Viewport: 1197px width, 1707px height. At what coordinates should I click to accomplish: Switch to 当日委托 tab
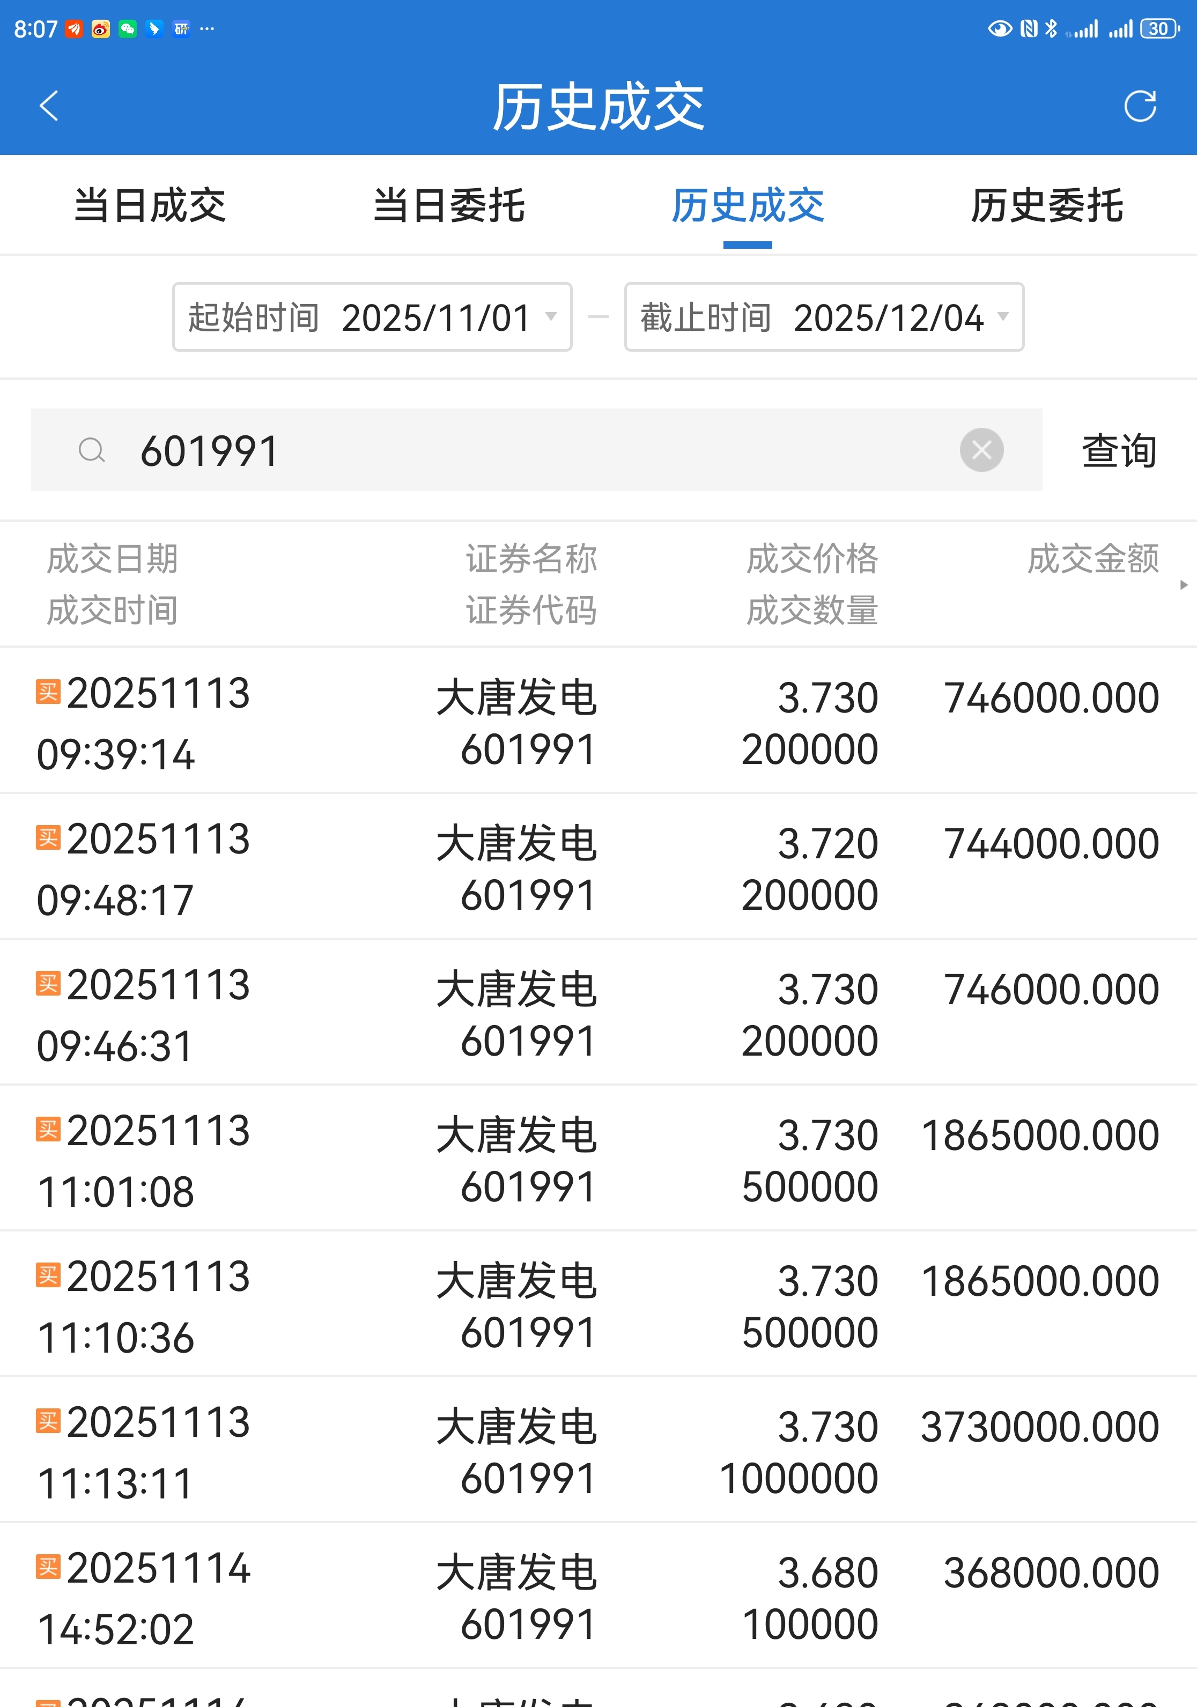pos(449,206)
